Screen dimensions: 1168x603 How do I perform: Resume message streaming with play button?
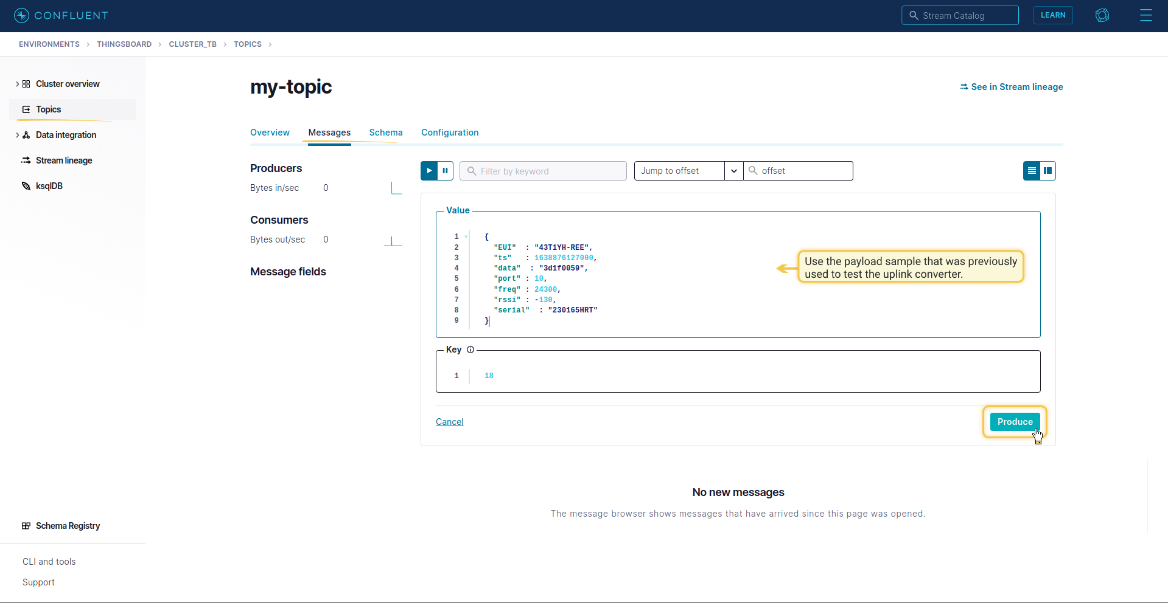coord(429,171)
